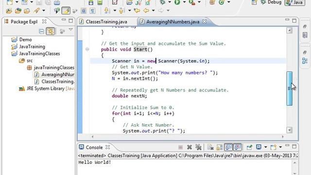Click Open Console icon

tap(273, 147)
